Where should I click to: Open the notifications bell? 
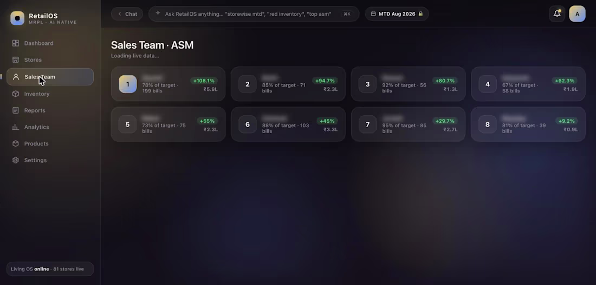557,14
